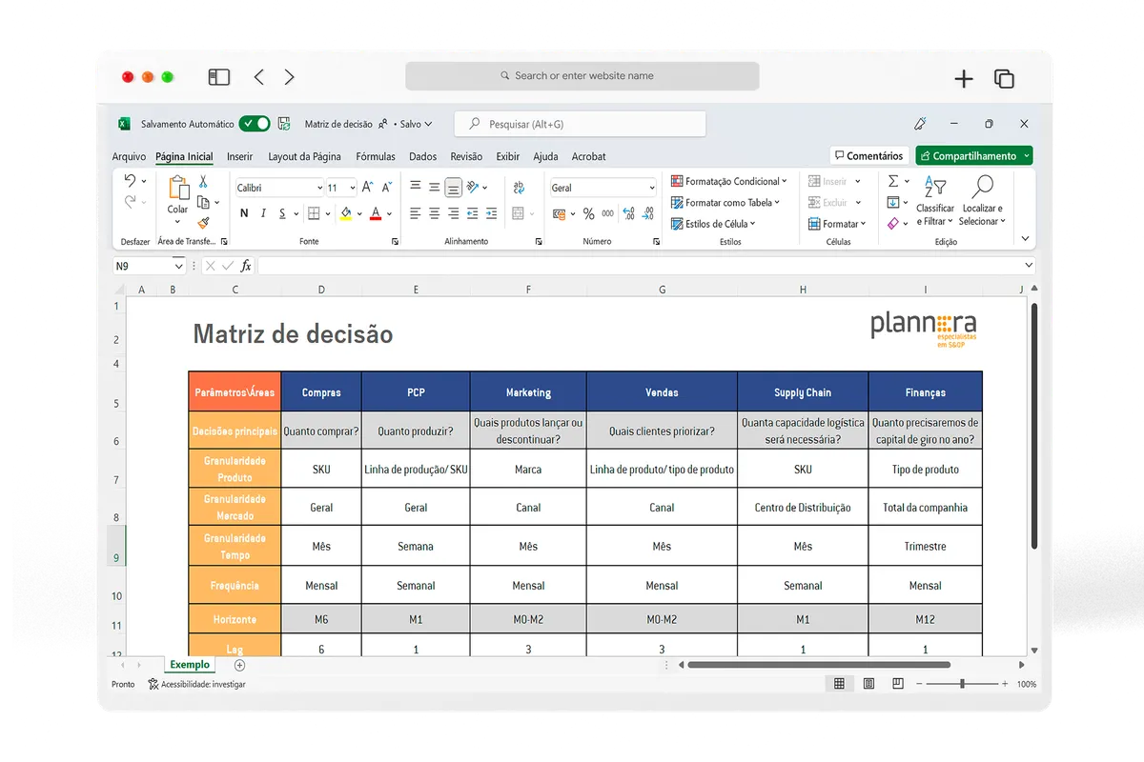This screenshot has height=762, width=1144.
Task: Align text left in the cell
Action: (x=415, y=213)
